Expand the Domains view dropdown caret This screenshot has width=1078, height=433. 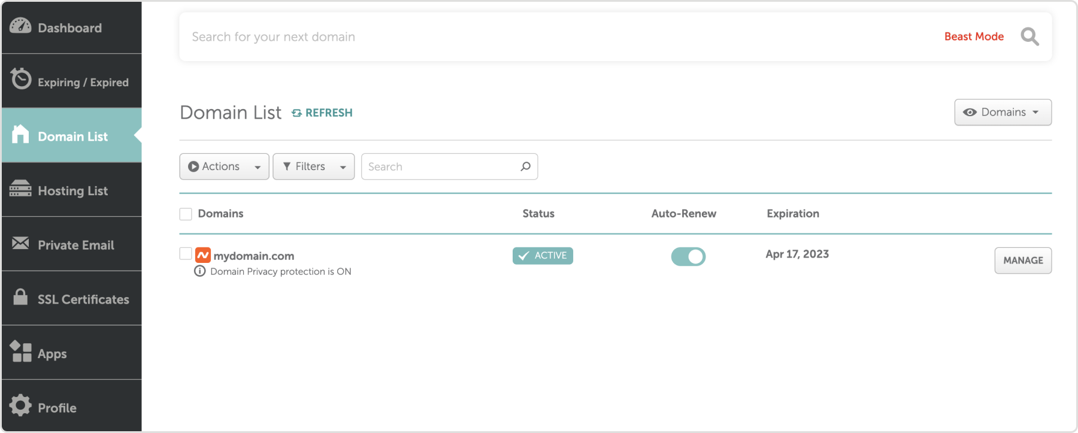pyautogui.click(x=1035, y=113)
